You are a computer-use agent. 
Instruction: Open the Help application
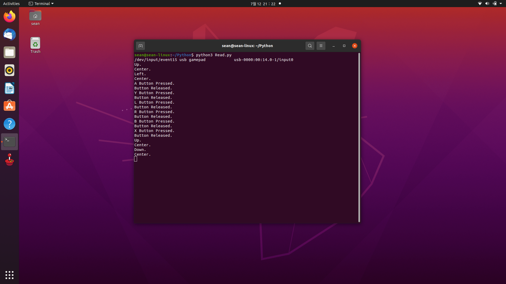pyautogui.click(x=9, y=124)
